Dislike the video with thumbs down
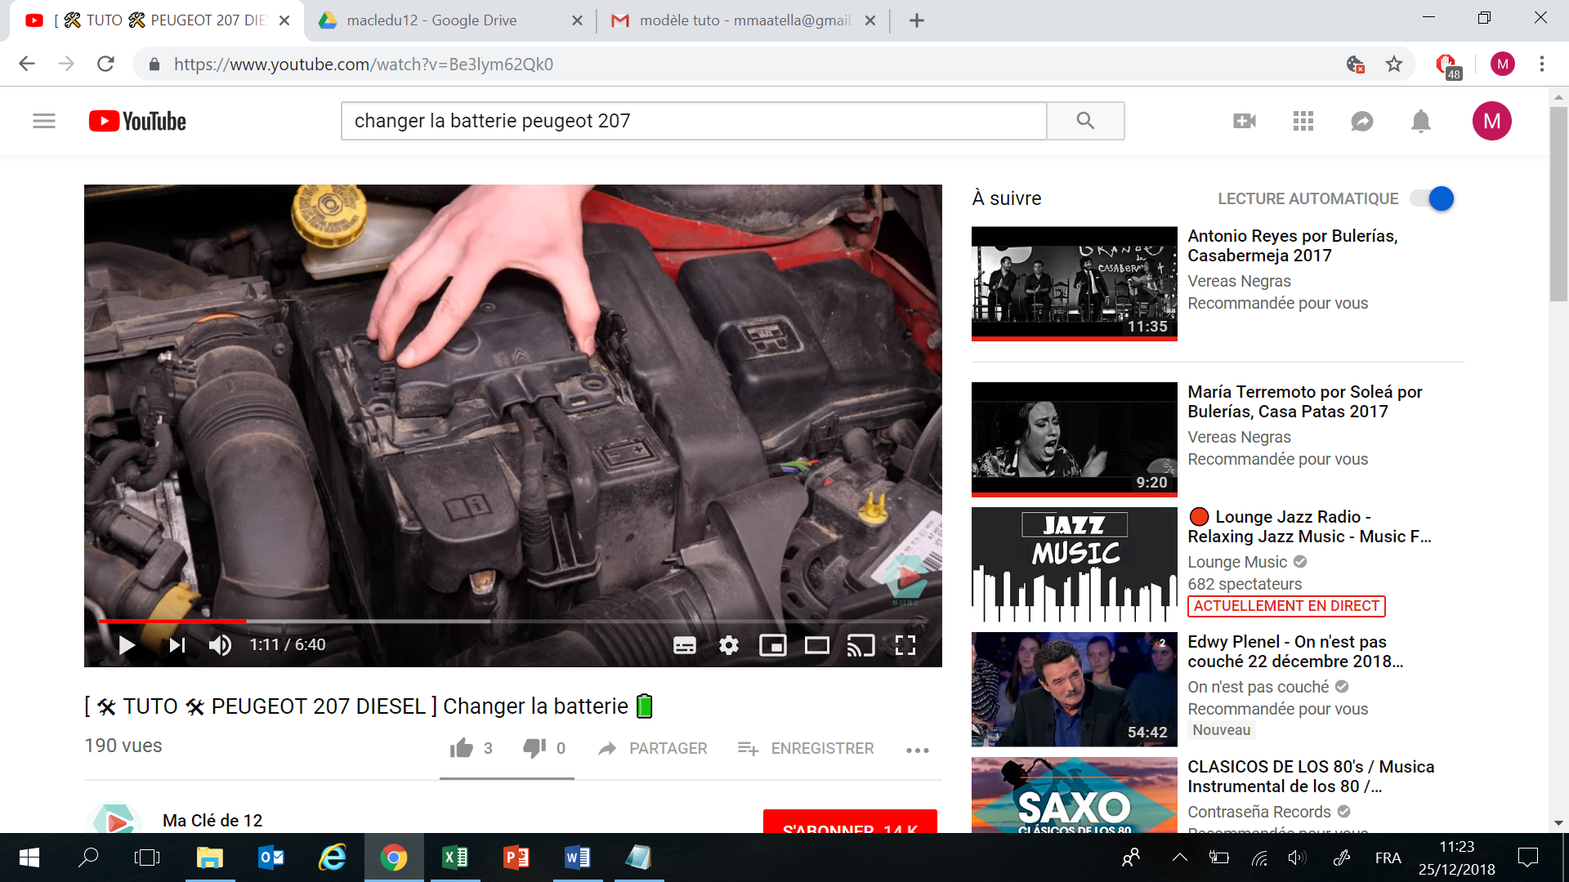 [x=534, y=748]
